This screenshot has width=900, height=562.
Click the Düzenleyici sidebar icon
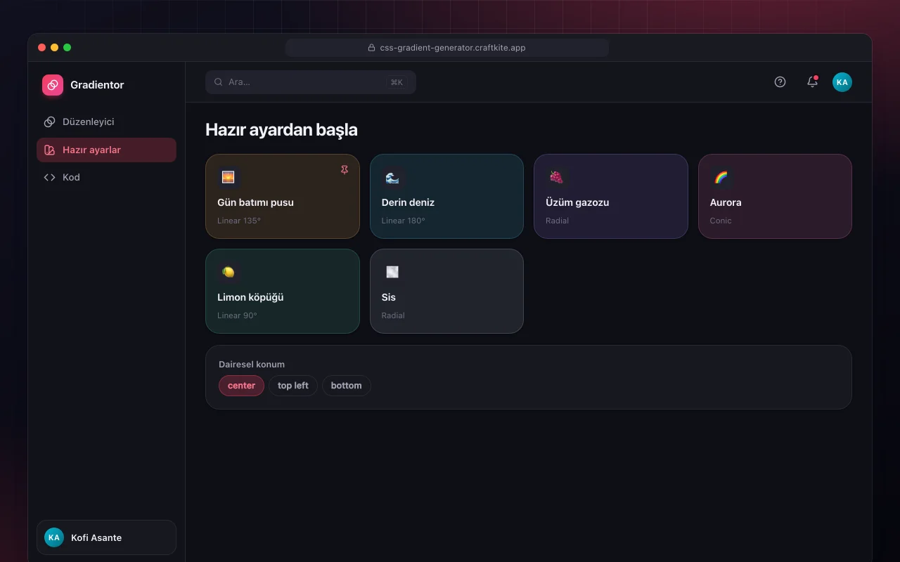click(49, 122)
